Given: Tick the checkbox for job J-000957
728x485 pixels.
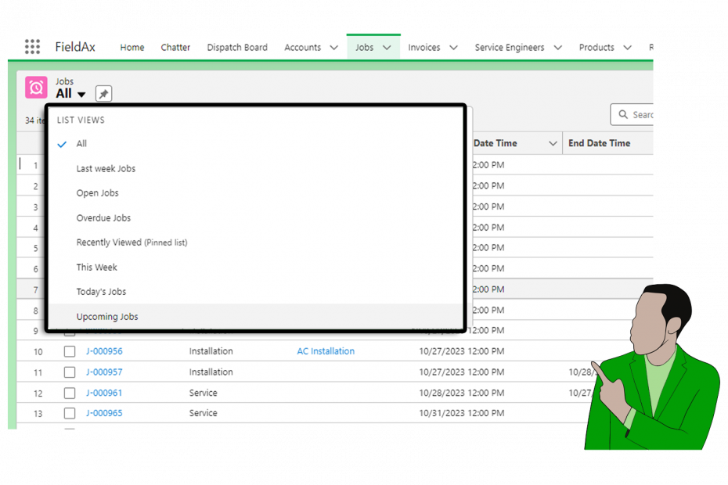Looking at the screenshot, I should 69,372.
